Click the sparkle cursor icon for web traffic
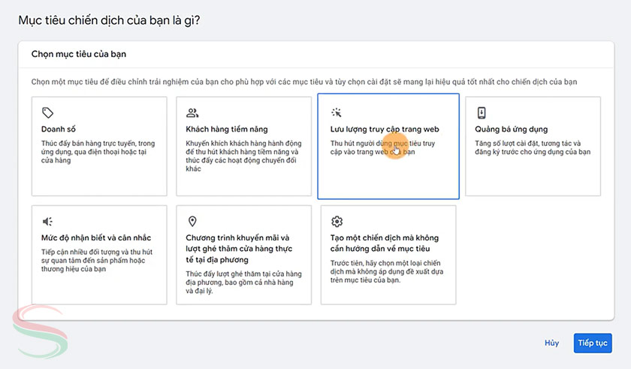Image resolution: width=631 pixels, height=369 pixels. point(337,113)
